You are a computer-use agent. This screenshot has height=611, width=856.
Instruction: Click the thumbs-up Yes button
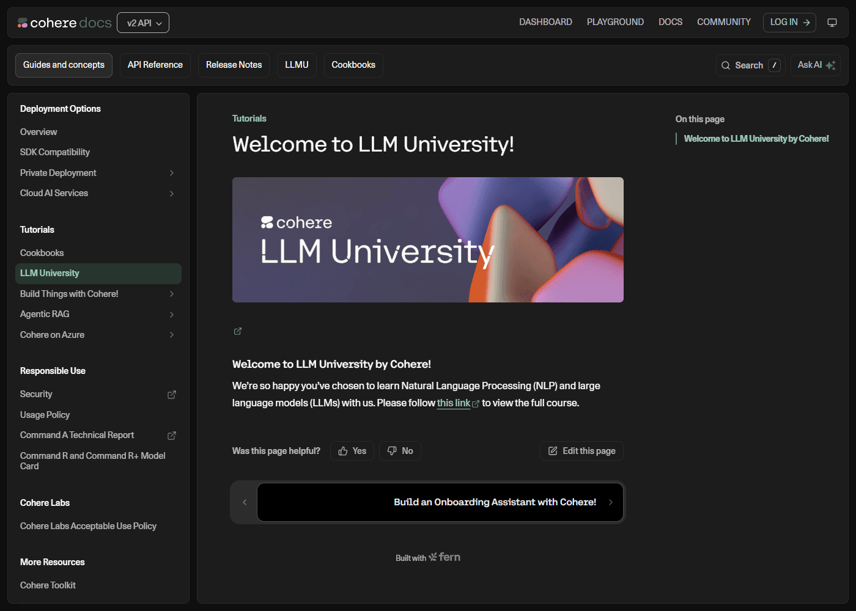pyautogui.click(x=352, y=451)
